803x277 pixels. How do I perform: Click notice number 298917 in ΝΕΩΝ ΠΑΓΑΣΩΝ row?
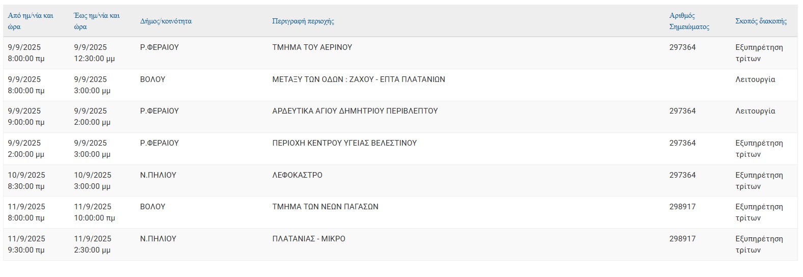pos(682,207)
